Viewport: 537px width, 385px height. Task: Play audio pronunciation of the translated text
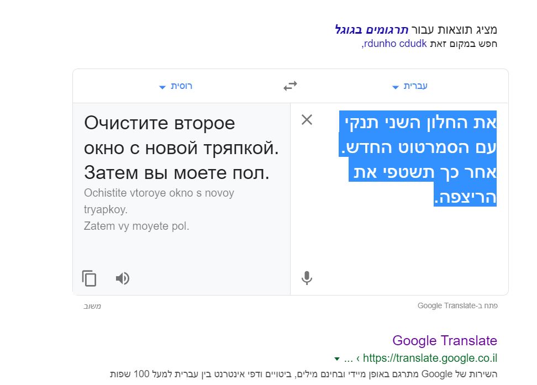click(x=122, y=278)
